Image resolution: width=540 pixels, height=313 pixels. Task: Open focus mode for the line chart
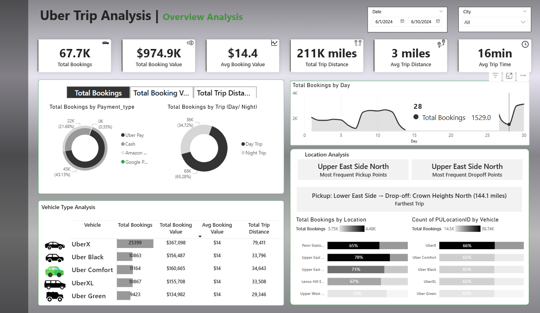(x=509, y=75)
